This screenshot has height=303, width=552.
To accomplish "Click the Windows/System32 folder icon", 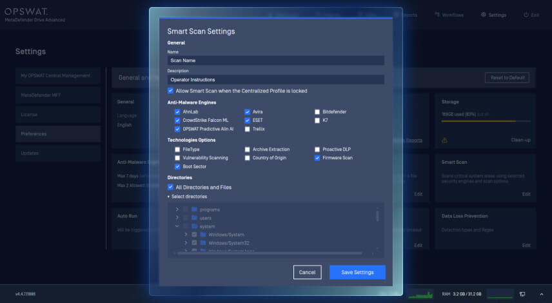I will point(202,243).
